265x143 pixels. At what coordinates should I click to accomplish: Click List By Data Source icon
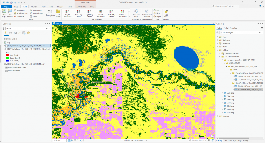click(11, 33)
